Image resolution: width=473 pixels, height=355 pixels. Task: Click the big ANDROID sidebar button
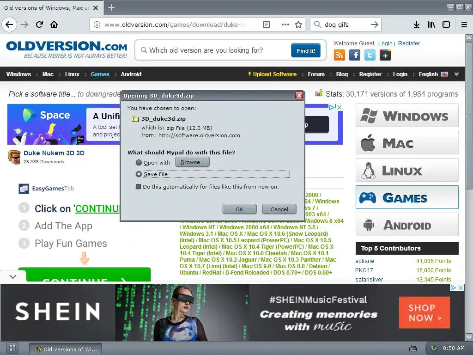(407, 225)
